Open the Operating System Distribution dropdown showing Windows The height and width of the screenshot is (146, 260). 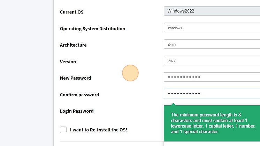(x=212, y=27)
